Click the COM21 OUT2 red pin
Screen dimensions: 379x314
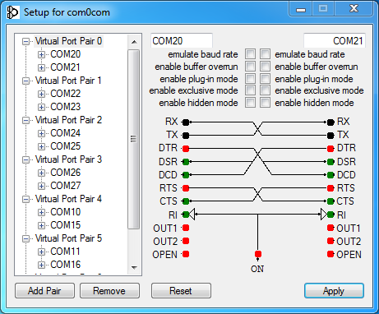(x=330, y=241)
